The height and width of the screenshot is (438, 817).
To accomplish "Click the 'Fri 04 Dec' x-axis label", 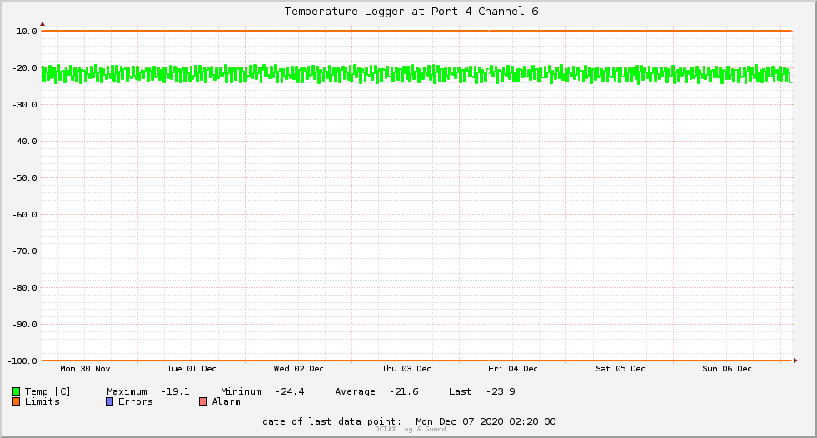I will click(513, 369).
